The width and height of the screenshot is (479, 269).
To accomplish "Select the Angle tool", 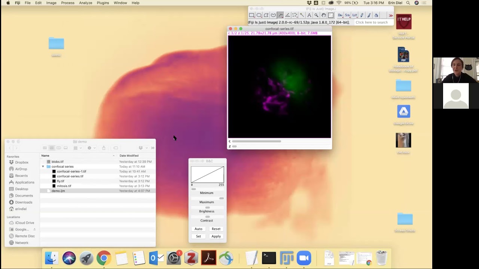I will (x=287, y=15).
